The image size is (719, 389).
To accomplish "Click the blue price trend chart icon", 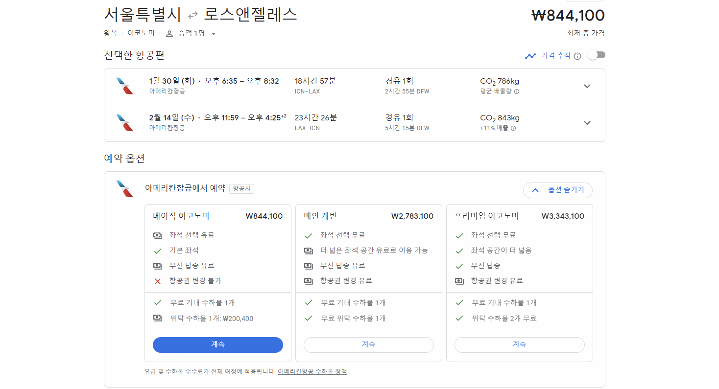I will pos(530,55).
